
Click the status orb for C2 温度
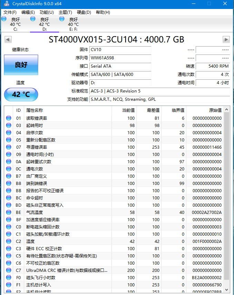9,241
